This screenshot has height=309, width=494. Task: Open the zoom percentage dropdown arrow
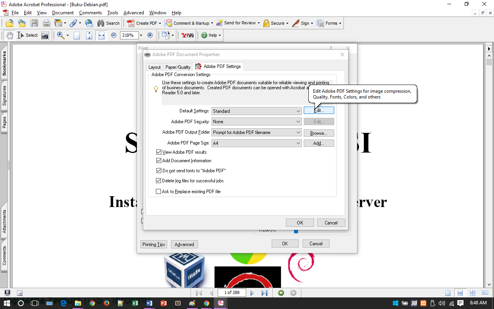click(x=141, y=35)
